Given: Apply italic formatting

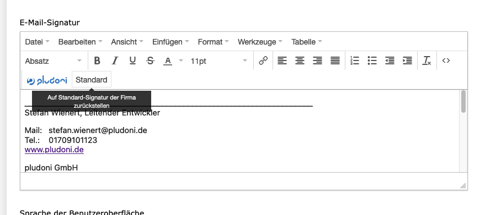Looking at the screenshot, I should point(115,60).
